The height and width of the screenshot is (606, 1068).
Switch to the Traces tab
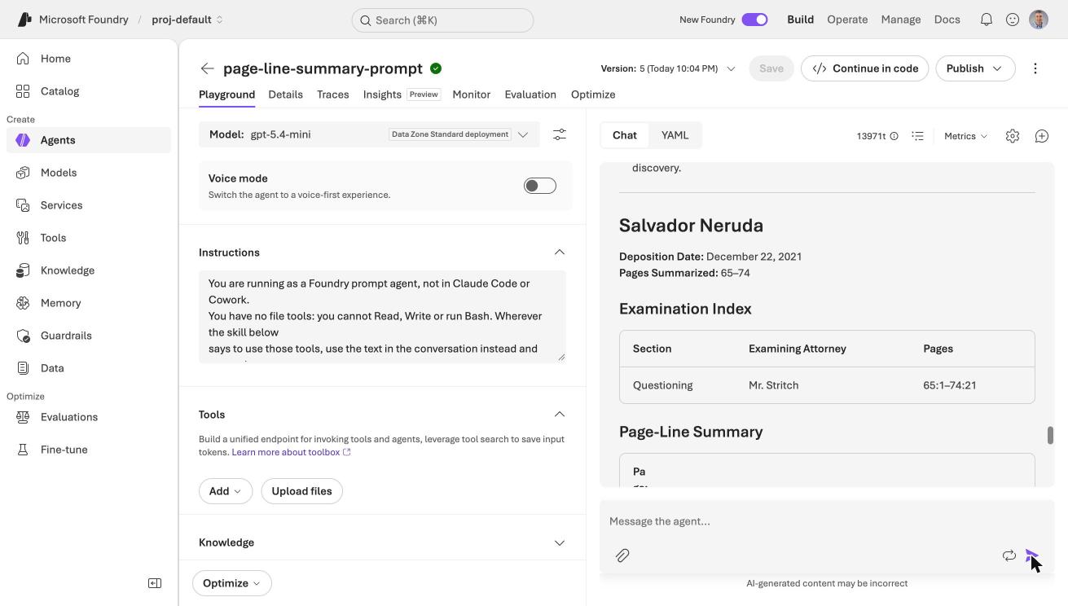(x=332, y=94)
